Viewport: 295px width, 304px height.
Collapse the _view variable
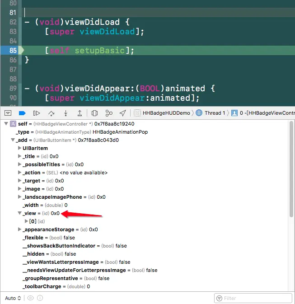[x=19, y=213]
